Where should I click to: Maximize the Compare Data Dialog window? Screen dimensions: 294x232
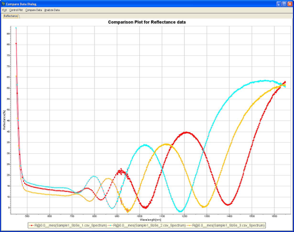[x=285, y=4]
